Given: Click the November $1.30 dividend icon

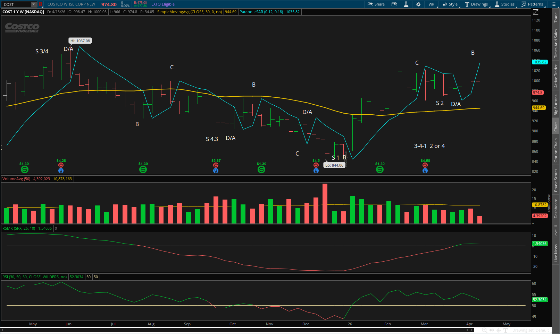Looking at the screenshot, I should tap(261, 169).
